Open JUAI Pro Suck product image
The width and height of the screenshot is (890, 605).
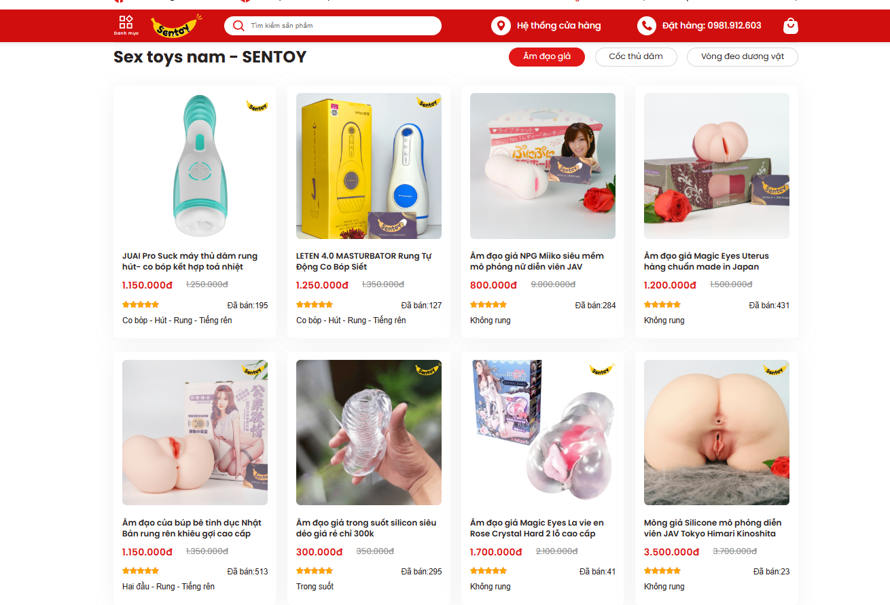click(x=195, y=166)
